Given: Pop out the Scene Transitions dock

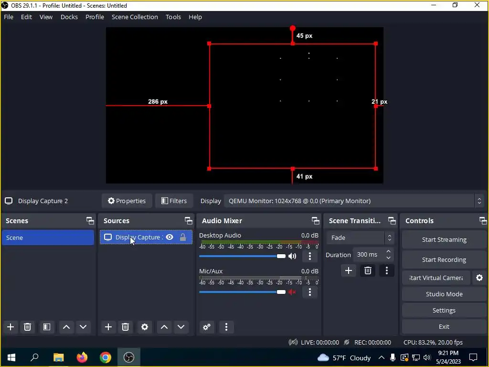Looking at the screenshot, I should pos(392,221).
